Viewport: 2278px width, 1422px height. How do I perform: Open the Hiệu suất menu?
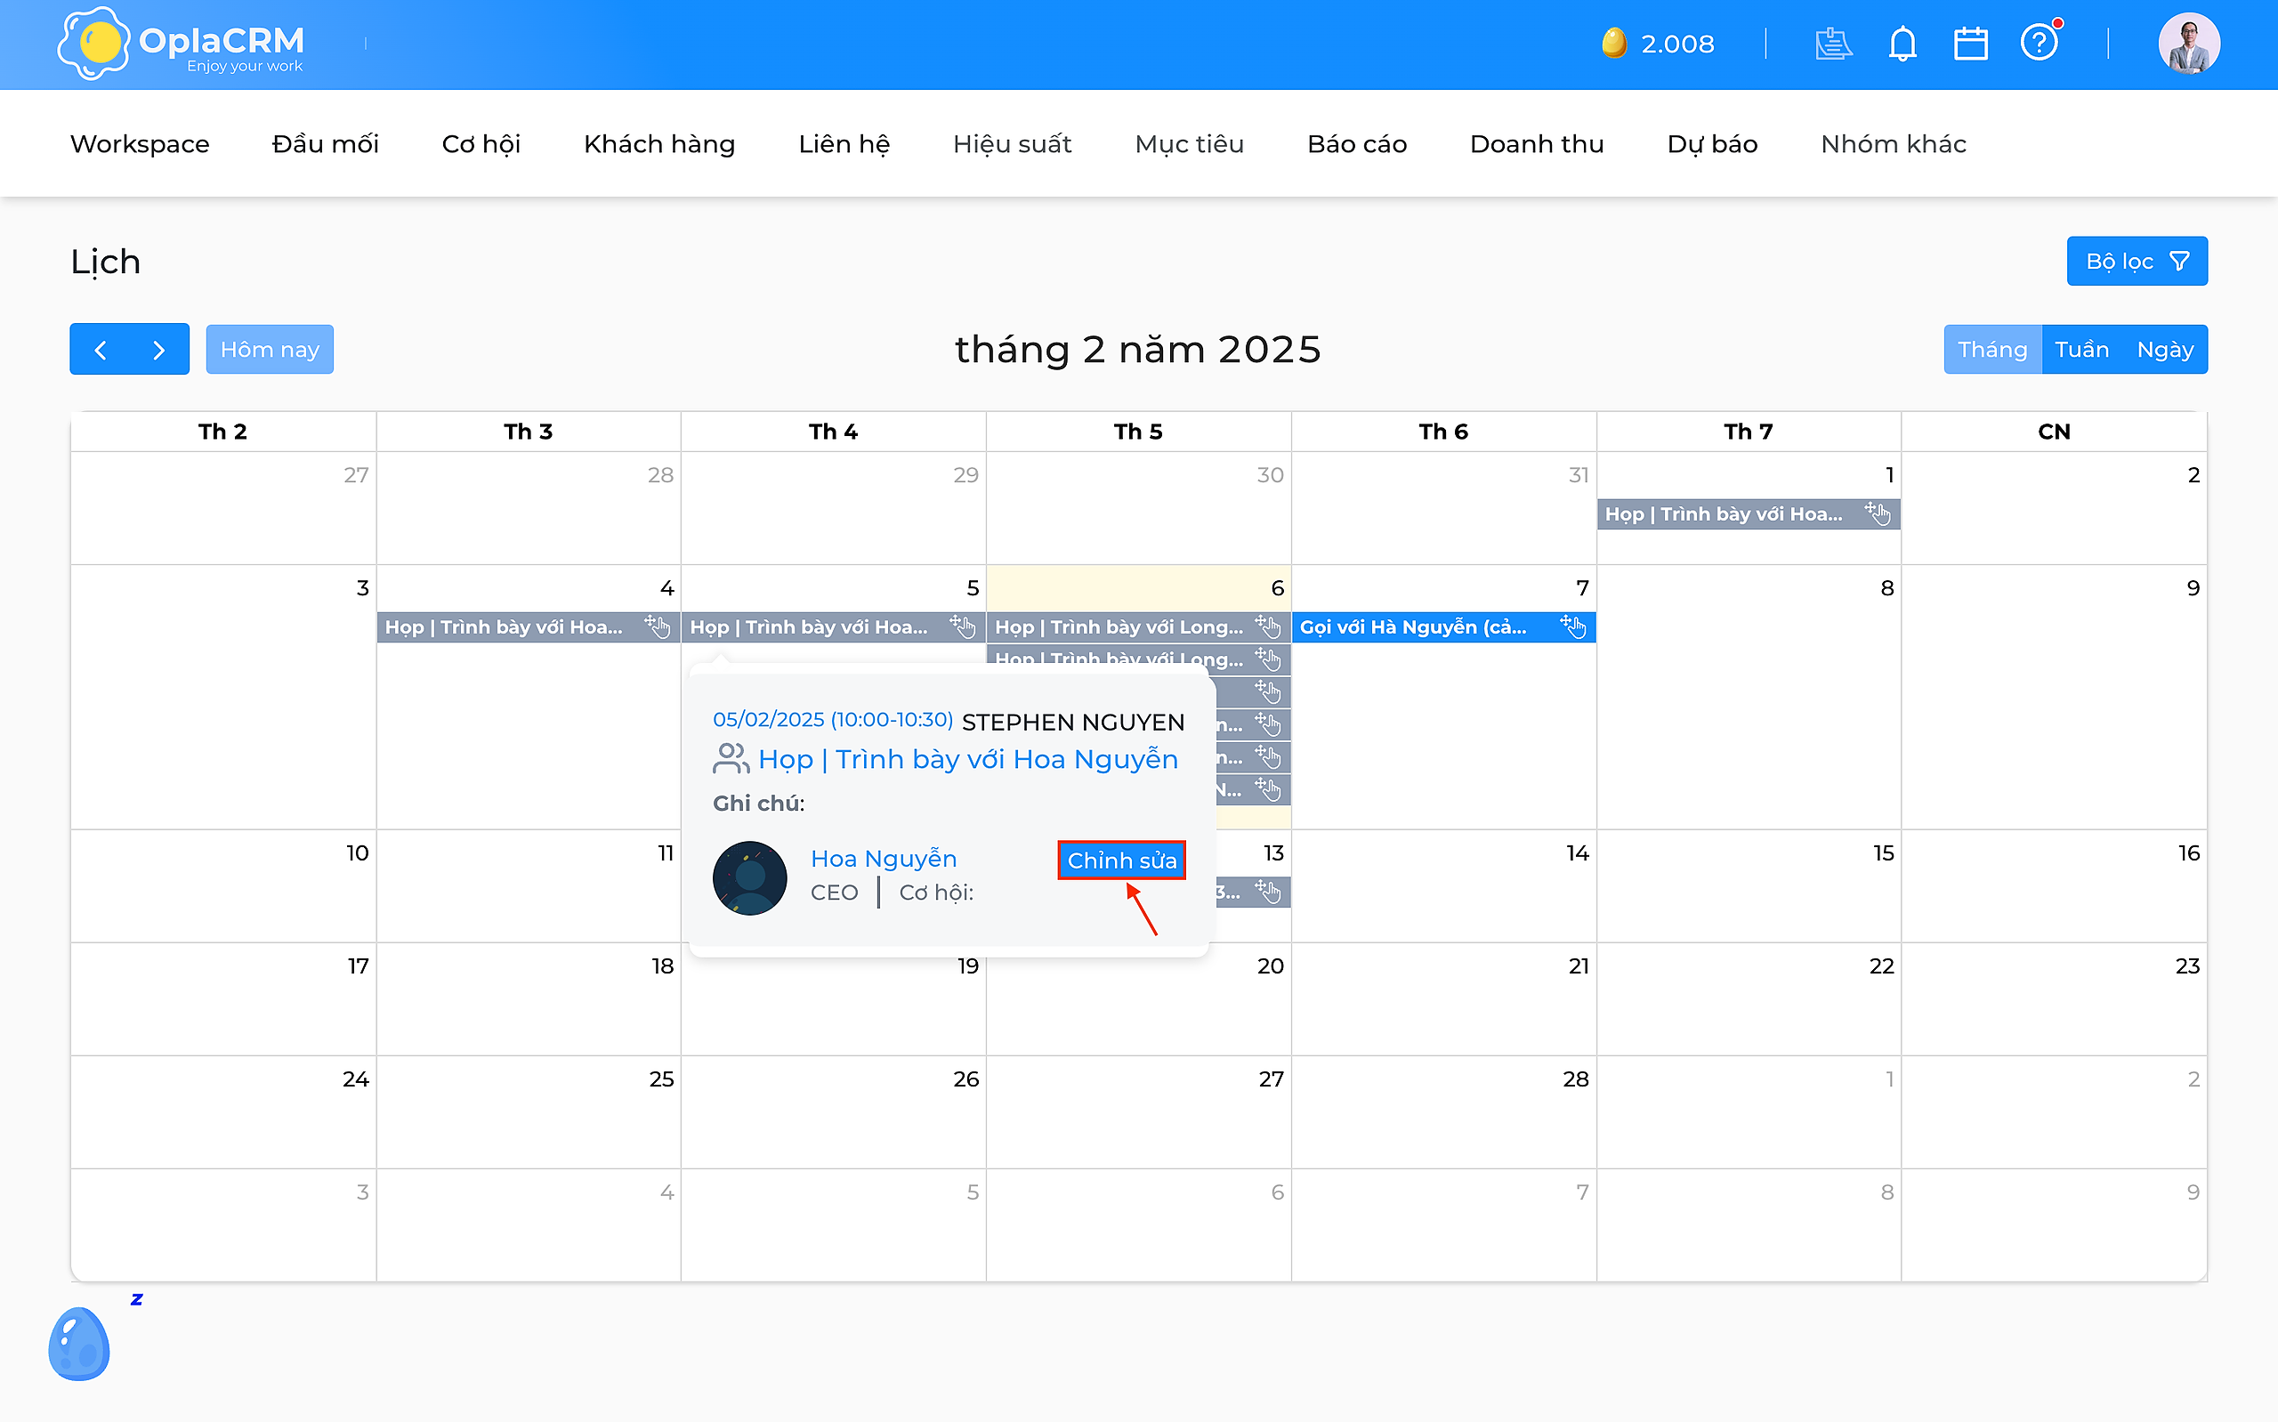[x=1013, y=144]
